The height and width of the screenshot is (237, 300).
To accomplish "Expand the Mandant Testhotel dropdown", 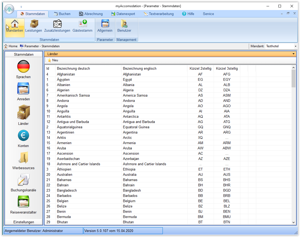I will pos(295,46).
